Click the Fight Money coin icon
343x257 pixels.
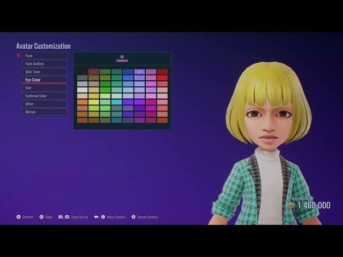tap(292, 205)
